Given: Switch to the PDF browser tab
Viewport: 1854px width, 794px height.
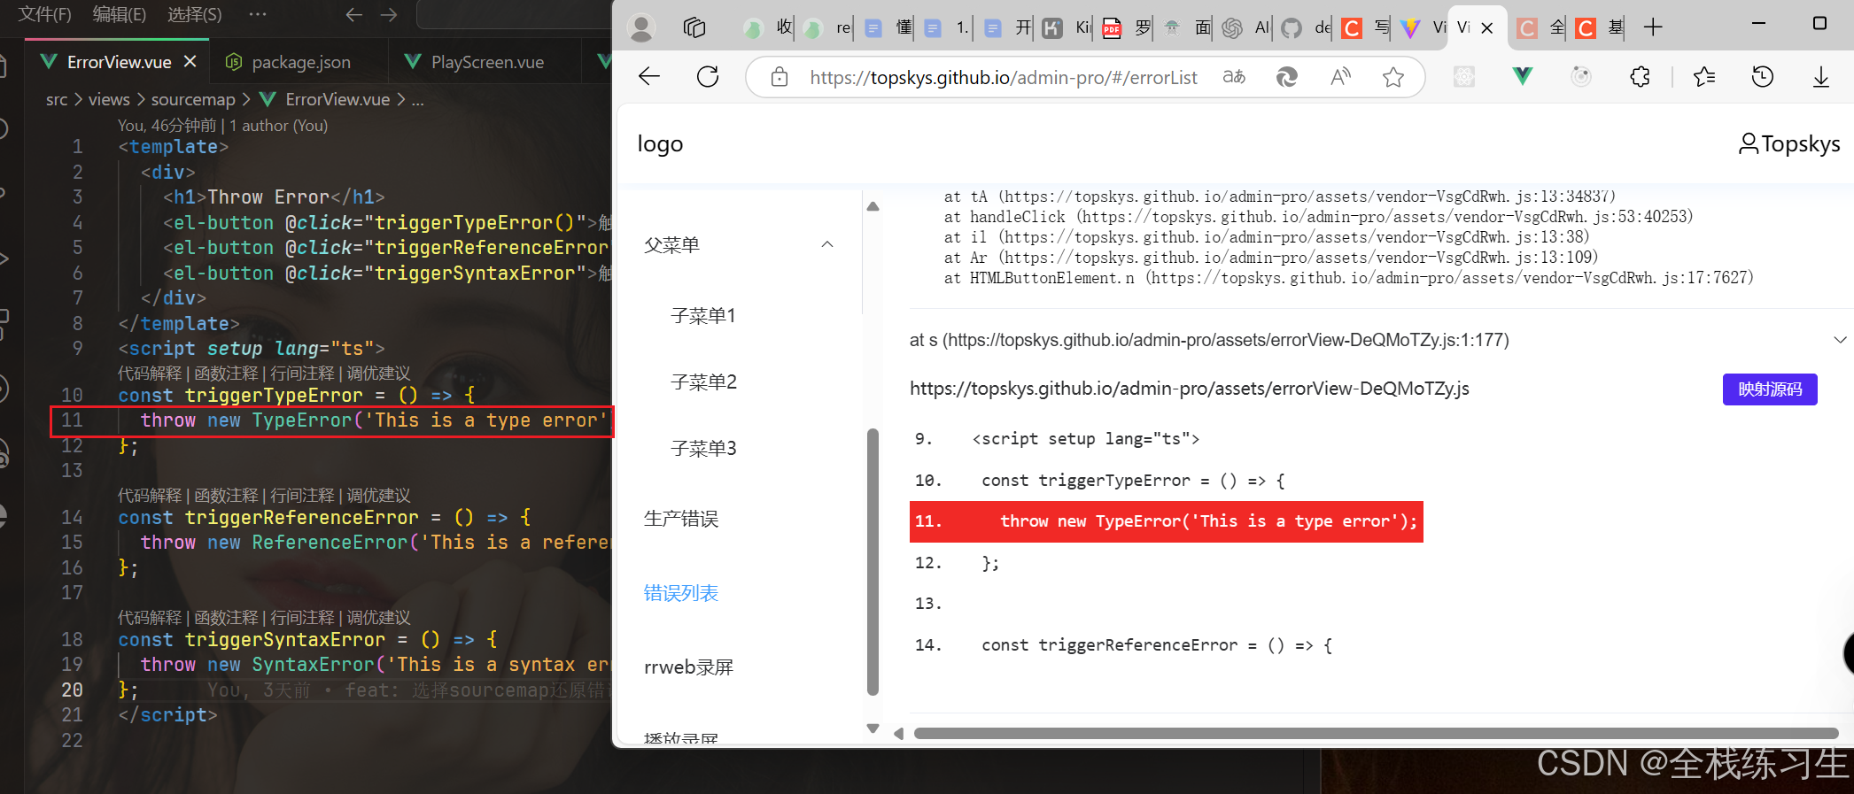Looking at the screenshot, I should pos(1127,28).
